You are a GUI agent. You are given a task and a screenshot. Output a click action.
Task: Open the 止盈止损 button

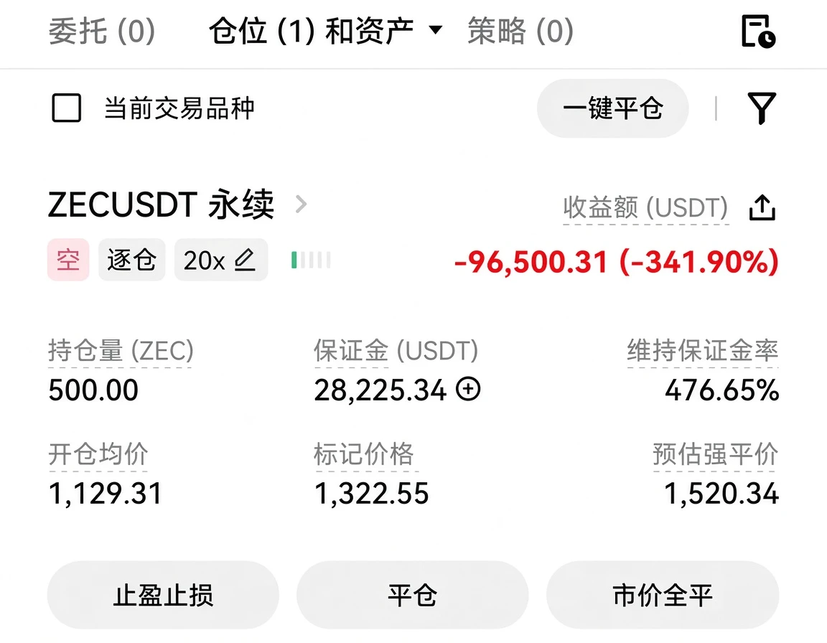pos(163,595)
